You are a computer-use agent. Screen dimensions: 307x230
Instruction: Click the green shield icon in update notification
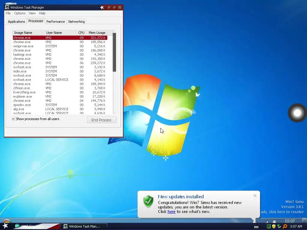click(148, 202)
